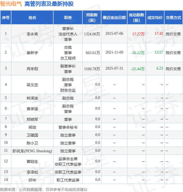Viewport: 183px width, 192px height.
Task: Click the name 邱华
Action: (32, 180)
